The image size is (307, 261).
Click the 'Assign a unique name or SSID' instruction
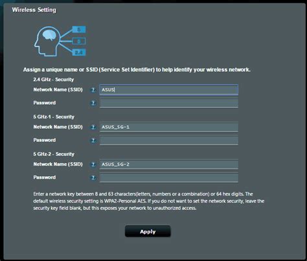pos(137,70)
